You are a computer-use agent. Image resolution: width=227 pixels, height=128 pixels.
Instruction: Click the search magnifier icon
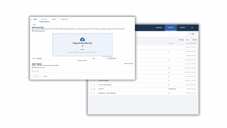tap(171, 34)
